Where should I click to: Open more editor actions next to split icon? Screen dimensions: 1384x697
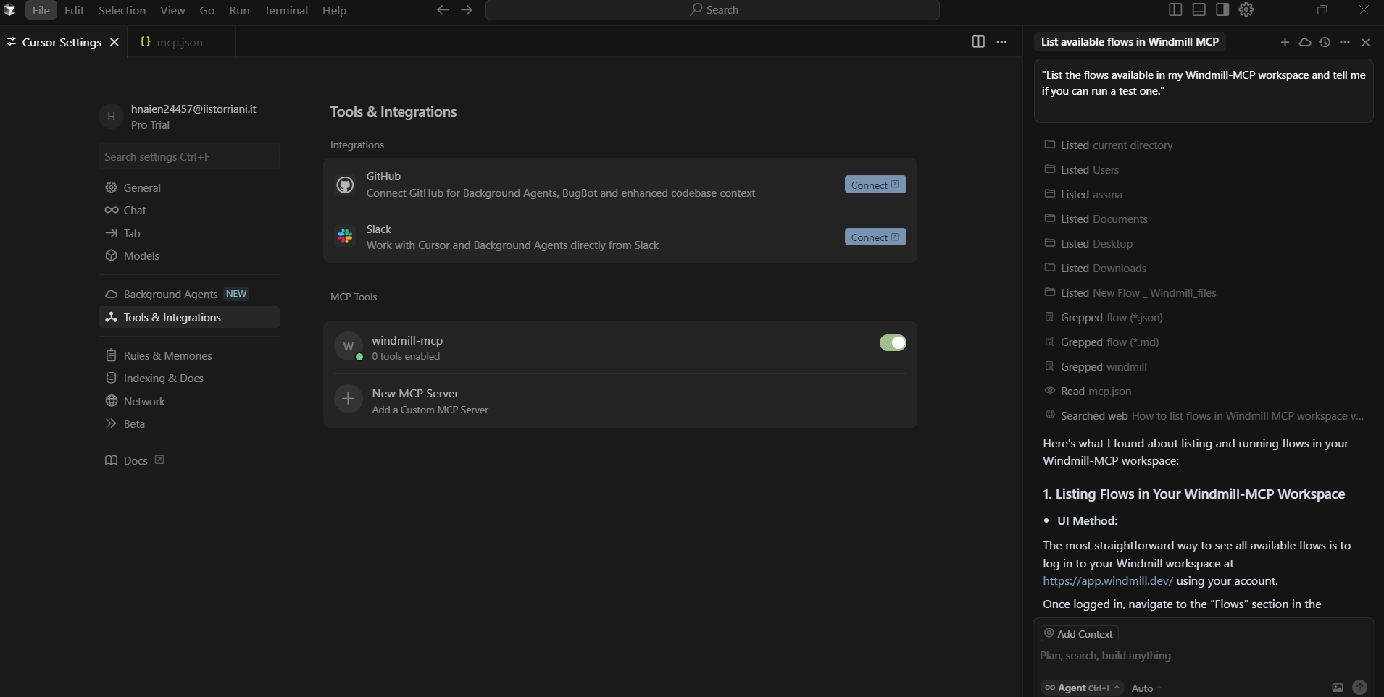pyautogui.click(x=1001, y=42)
